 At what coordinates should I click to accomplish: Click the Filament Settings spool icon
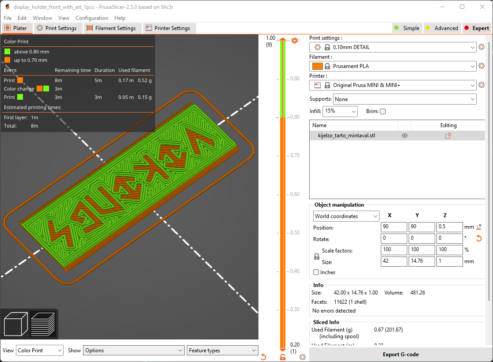[x=90, y=28]
